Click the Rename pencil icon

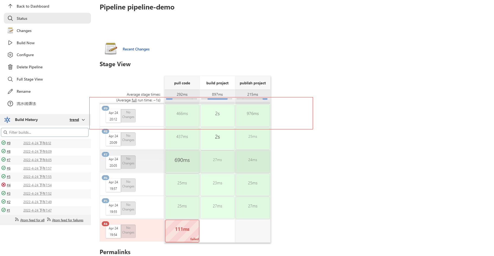[10, 91]
